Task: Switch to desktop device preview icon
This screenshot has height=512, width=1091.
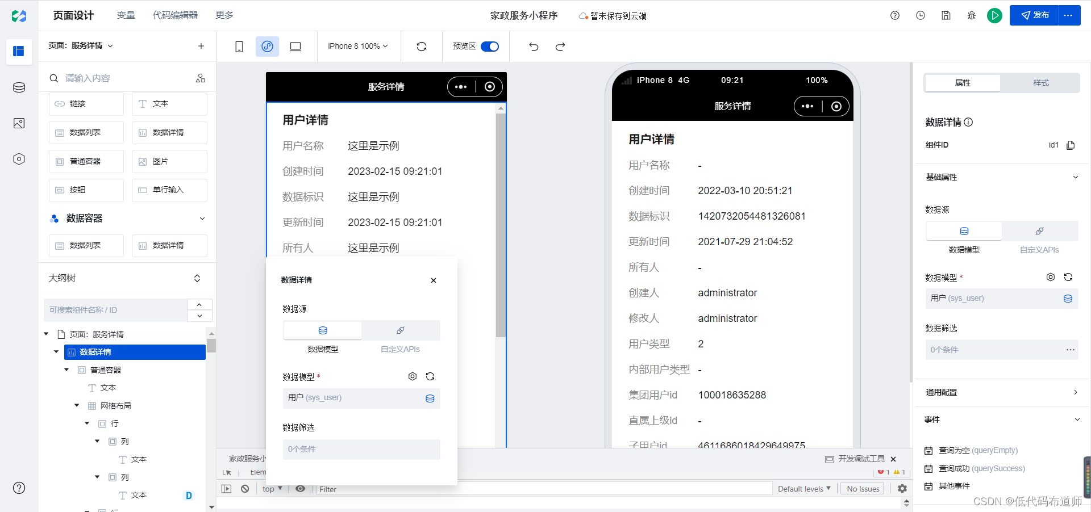Action: pos(295,47)
